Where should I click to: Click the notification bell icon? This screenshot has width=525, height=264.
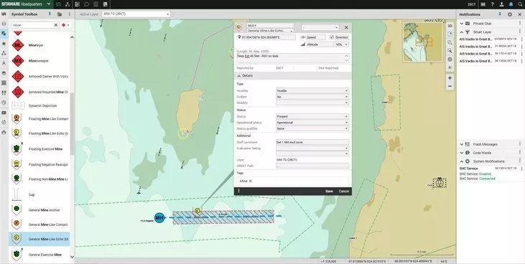511,4
